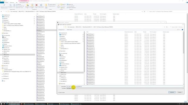This screenshot has width=188, height=105.
Task: Open the Explorer window address bar dropdown
Action: pos(142,11)
